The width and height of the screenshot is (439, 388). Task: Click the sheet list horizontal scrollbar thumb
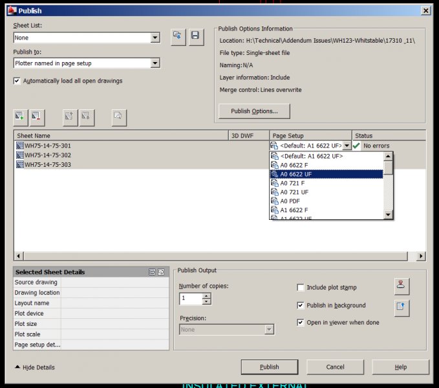(215, 256)
